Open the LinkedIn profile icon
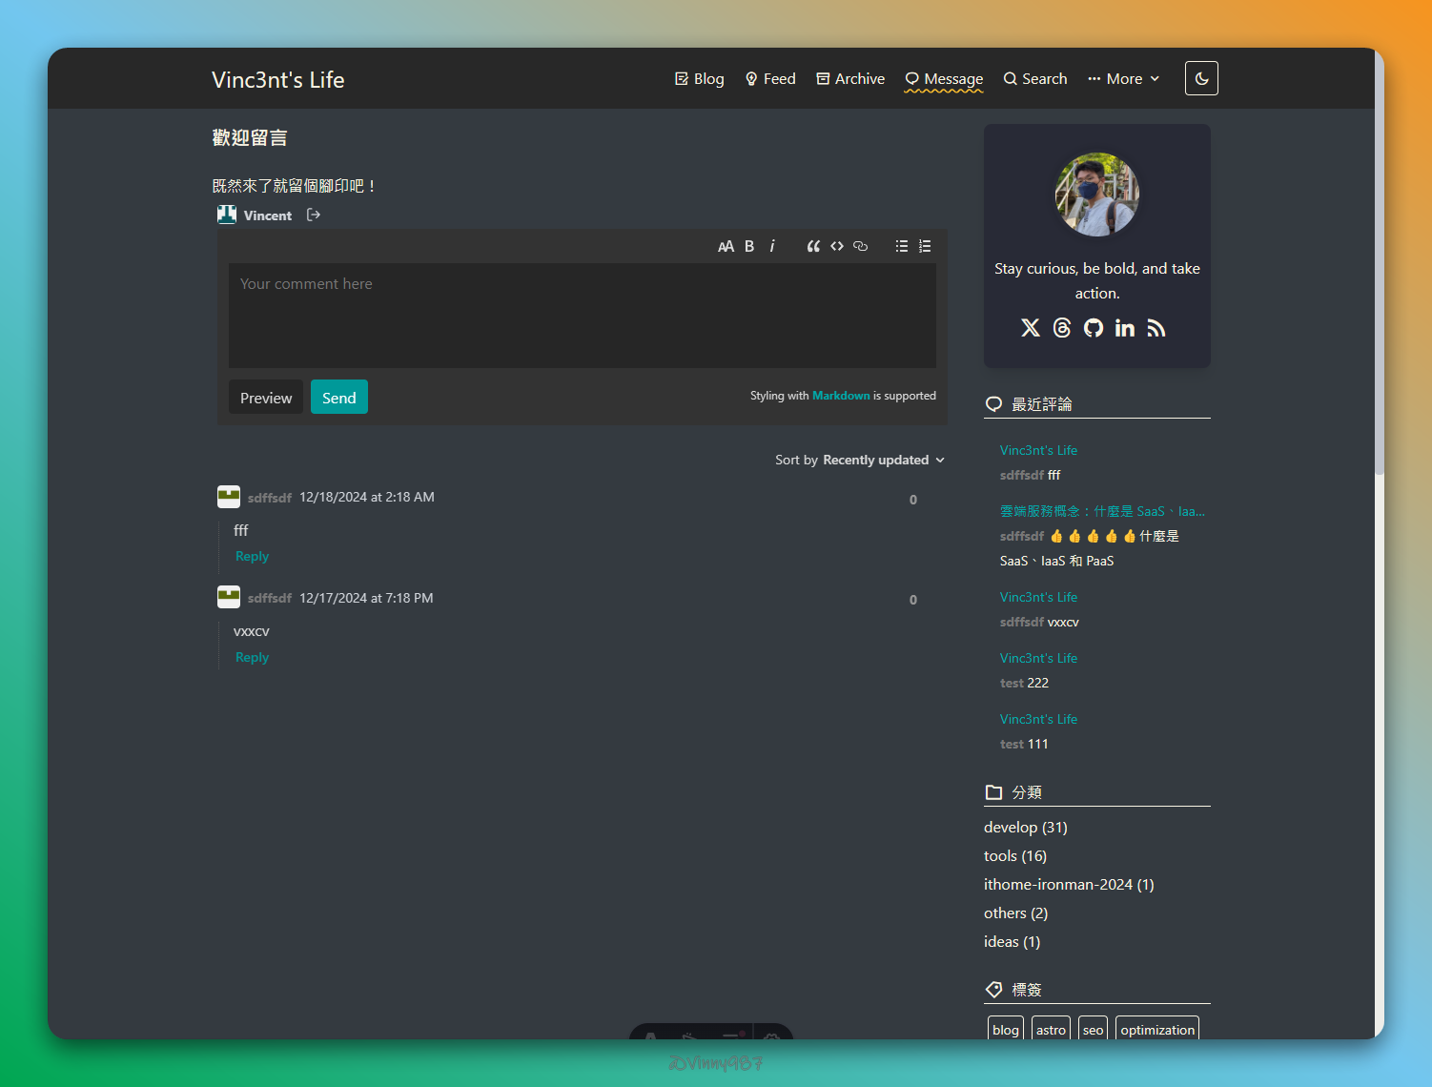 click(x=1125, y=328)
